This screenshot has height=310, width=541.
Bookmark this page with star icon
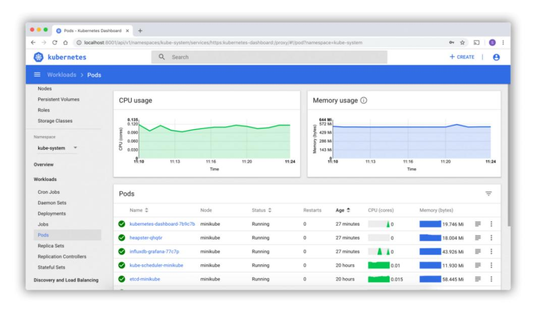pyautogui.click(x=462, y=43)
